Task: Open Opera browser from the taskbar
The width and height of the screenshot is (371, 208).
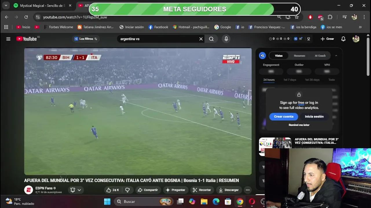Action: click(252, 201)
